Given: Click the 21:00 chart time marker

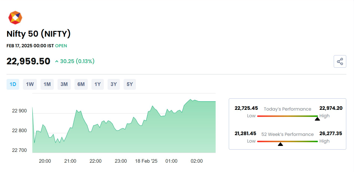Looking at the screenshot, I should [70, 161].
